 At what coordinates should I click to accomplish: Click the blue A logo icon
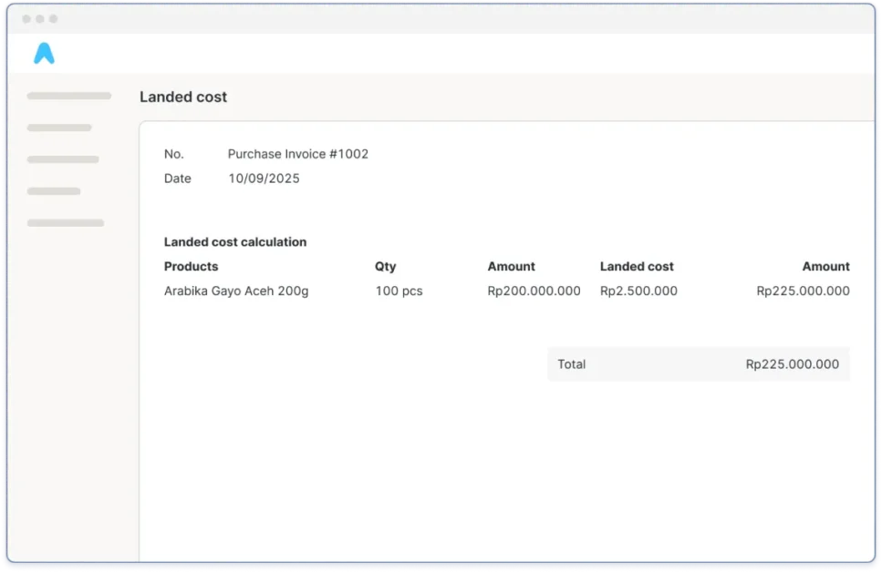point(44,54)
